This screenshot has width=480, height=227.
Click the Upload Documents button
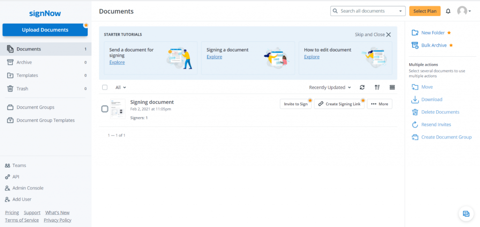[45, 30]
